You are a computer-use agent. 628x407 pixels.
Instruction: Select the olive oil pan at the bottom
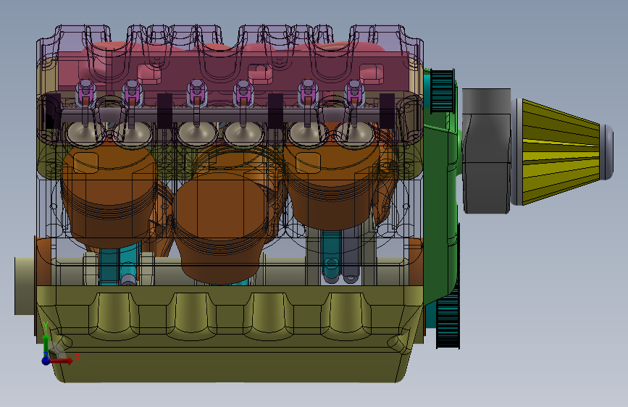click(230, 333)
